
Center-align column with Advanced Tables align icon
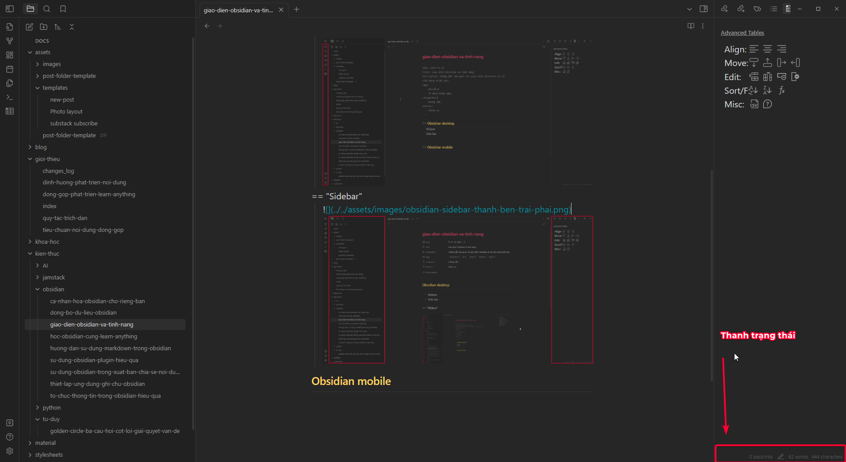tap(768, 48)
